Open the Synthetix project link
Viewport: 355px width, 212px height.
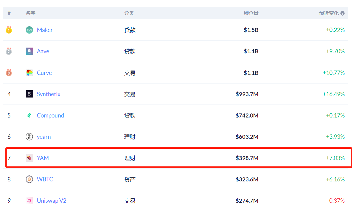tap(49, 94)
